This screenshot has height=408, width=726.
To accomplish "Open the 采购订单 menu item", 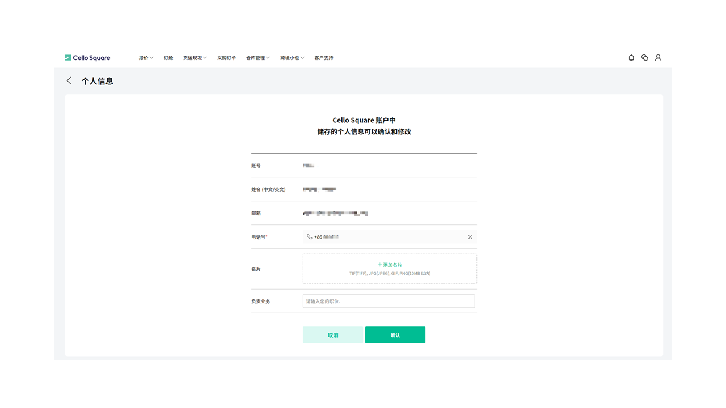I will click(x=226, y=58).
